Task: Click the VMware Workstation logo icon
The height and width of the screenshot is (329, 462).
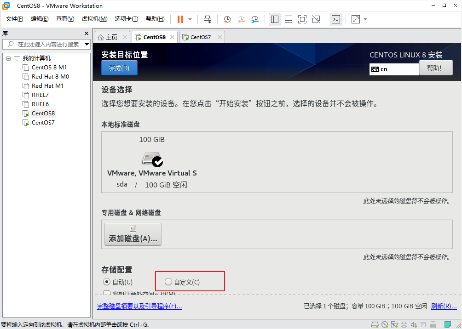Action: pos(6,6)
